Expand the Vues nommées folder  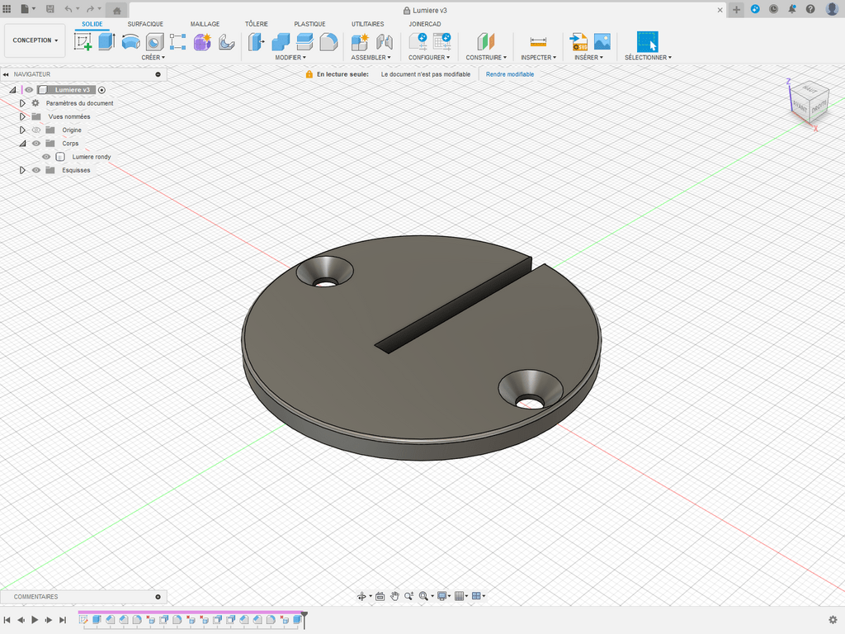point(22,116)
